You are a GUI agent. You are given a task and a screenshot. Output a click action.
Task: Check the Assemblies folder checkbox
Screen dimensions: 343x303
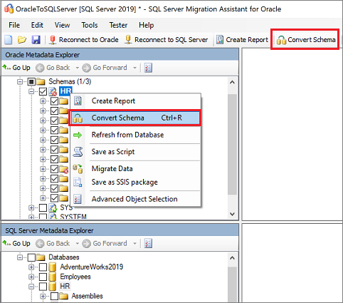(x=54, y=296)
